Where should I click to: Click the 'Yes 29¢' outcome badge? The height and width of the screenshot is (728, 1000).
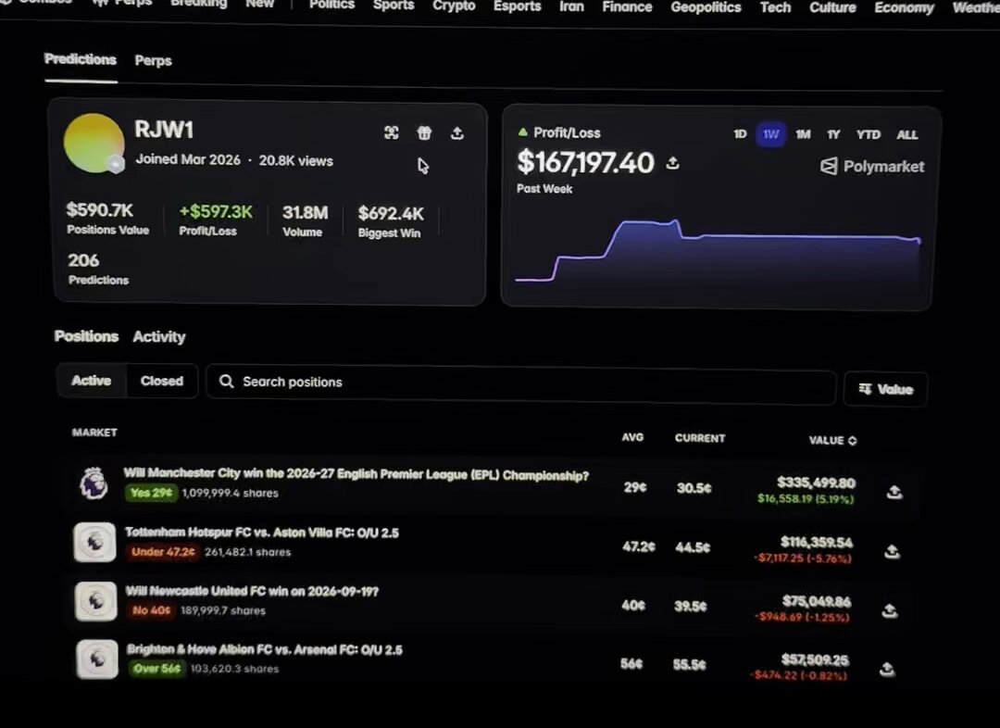pos(151,493)
